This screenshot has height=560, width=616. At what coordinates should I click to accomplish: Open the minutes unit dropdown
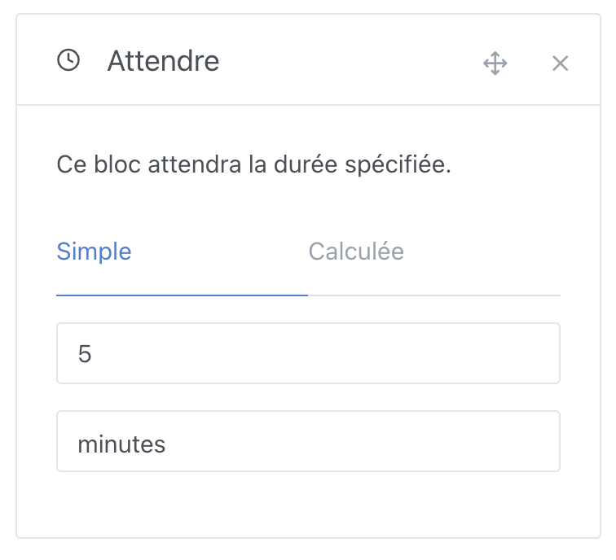308,441
